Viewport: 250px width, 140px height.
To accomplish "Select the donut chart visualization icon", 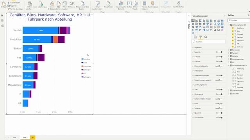I will coord(219,24).
